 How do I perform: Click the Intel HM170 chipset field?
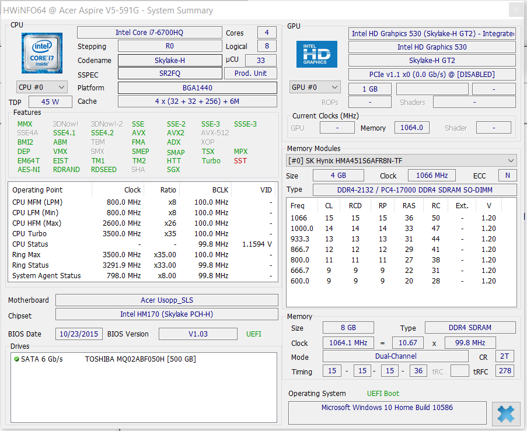point(167,314)
